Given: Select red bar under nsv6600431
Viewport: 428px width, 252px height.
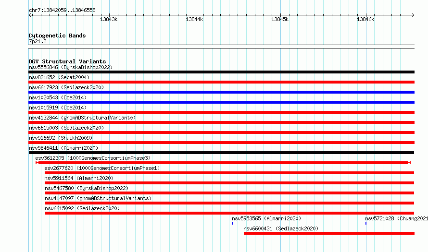Looking at the screenshot, I should (329, 233).
